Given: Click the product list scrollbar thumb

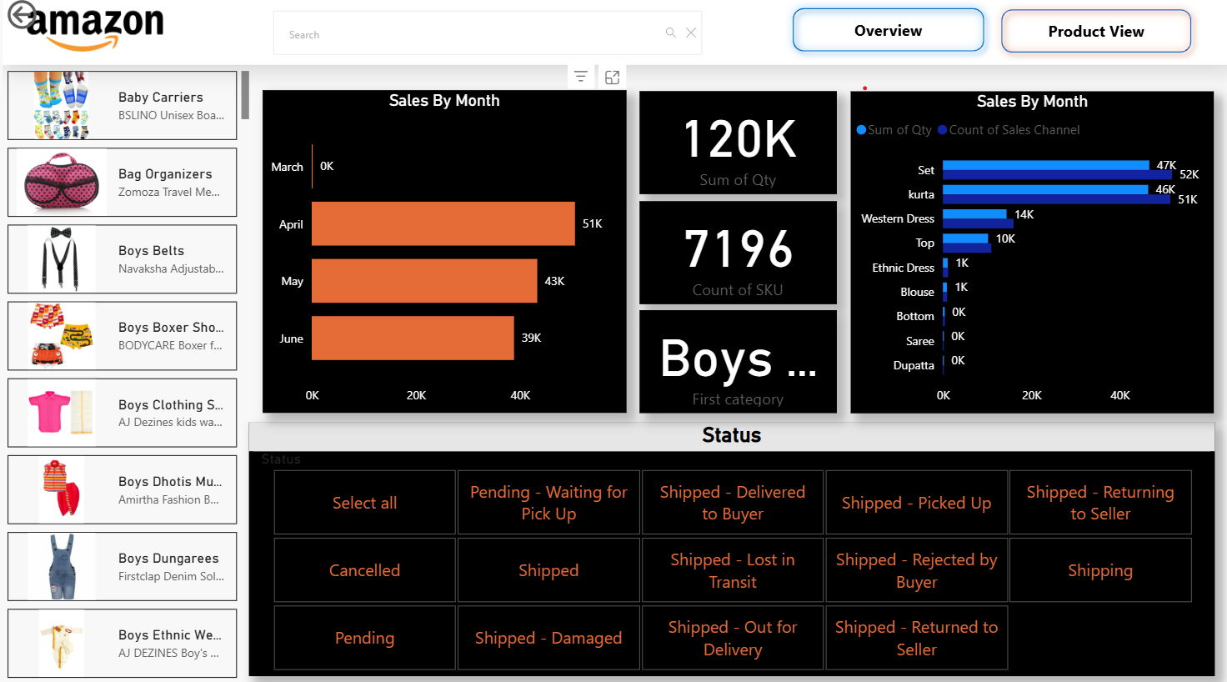Looking at the screenshot, I should (245, 95).
